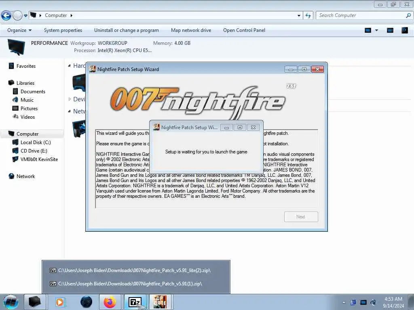This screenshot has width=414, height=310.
Task: Click Next in Nightfire Patch Setup Wizard
Action: 301,217
